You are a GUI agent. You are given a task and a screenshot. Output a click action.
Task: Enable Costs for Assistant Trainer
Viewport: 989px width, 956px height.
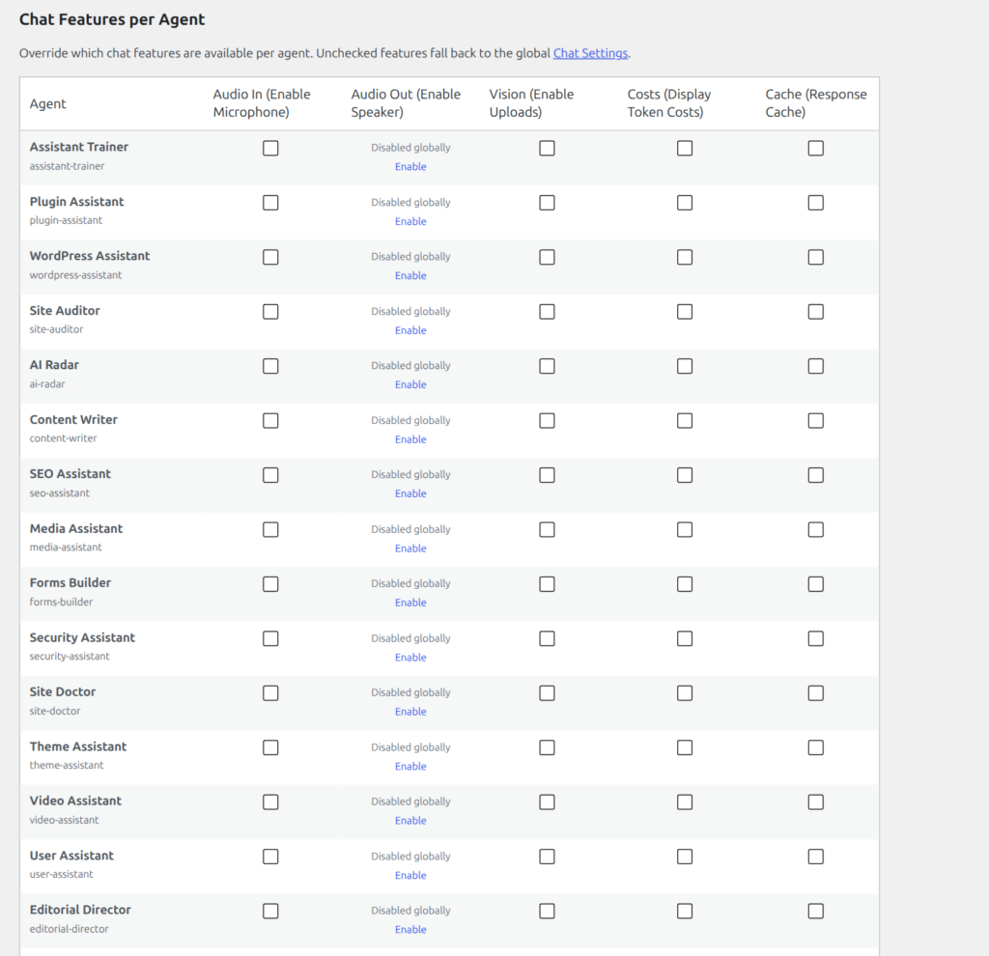(685, 148)
